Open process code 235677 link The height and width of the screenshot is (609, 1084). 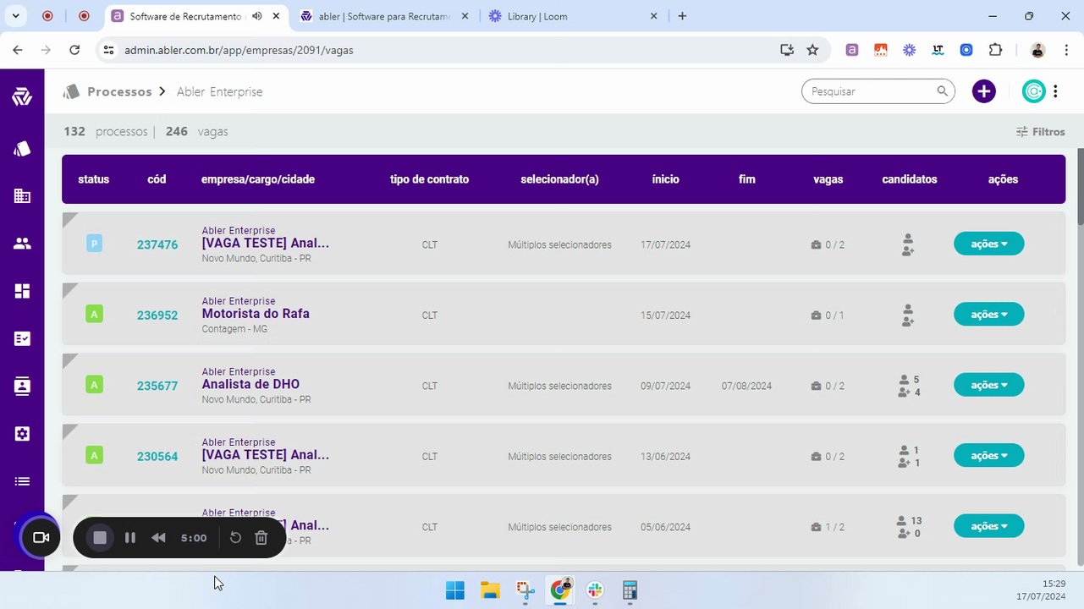point(157,387)
